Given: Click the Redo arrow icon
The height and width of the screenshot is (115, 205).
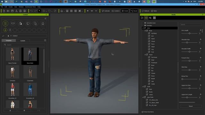Looking at the screenshot, I should [x=36, y=11].
